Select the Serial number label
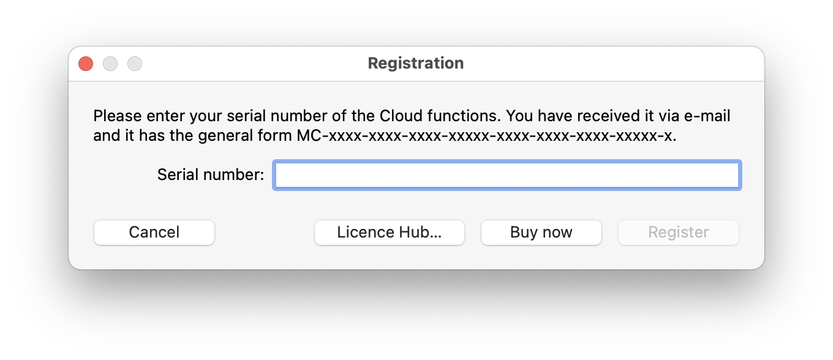This screenshot has height=360, width=833. point(210,174)
